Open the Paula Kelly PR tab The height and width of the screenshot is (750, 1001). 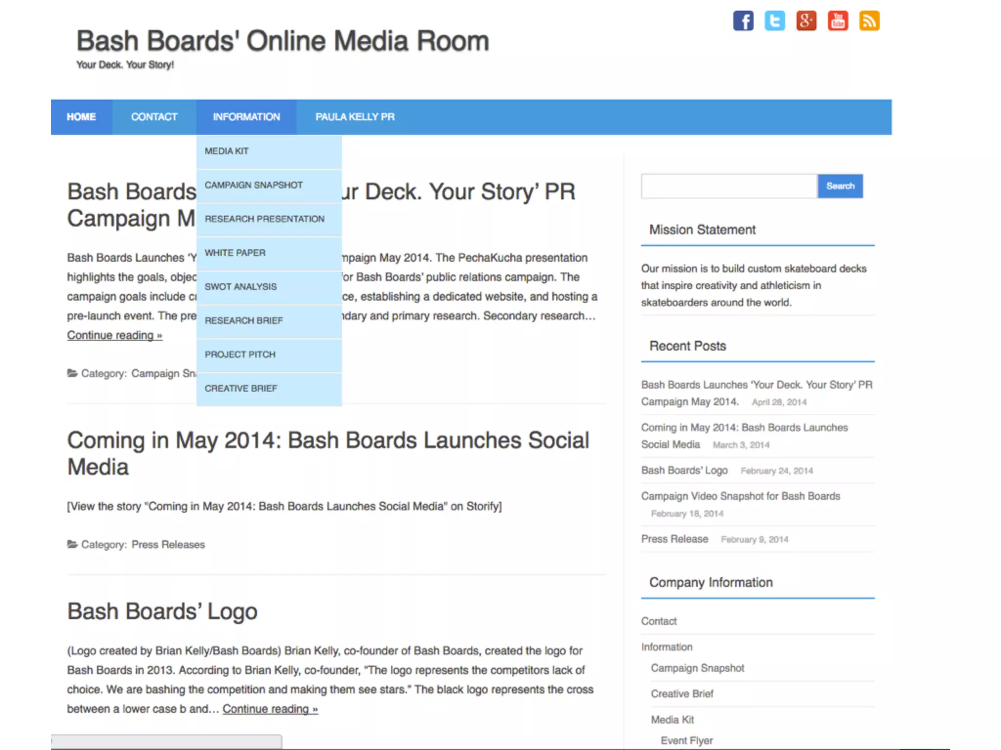pos(355,117)
